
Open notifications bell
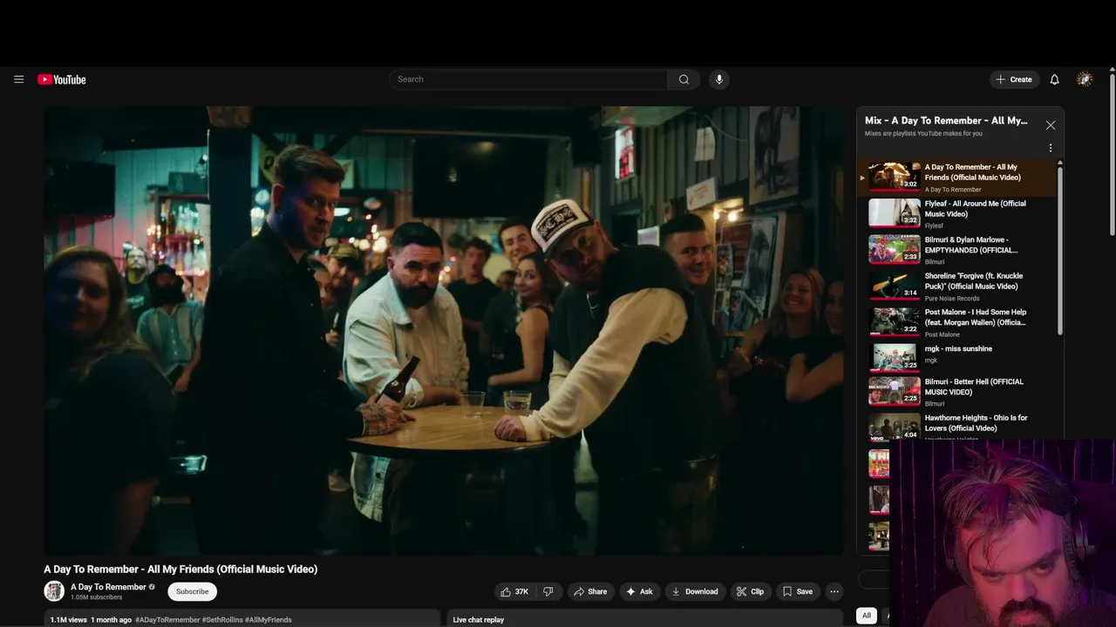[1054, 79]
